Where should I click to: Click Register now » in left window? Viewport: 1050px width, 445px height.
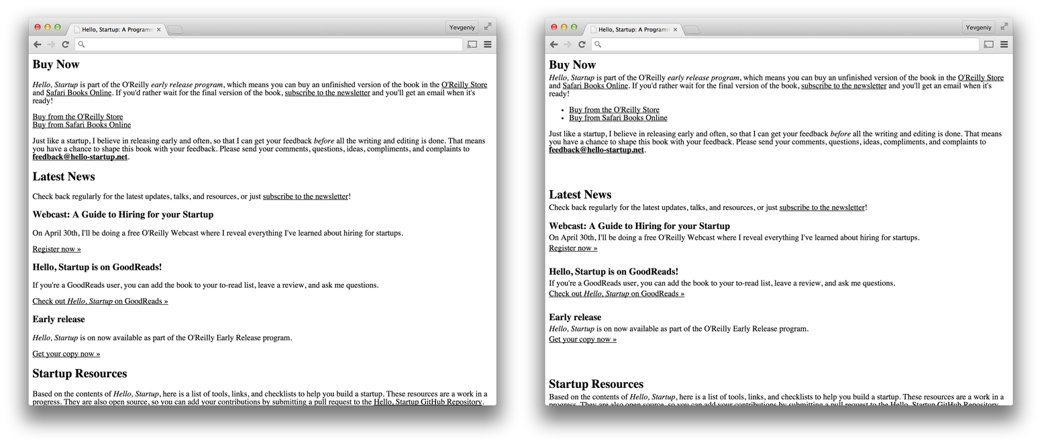(x=57, y=249)
